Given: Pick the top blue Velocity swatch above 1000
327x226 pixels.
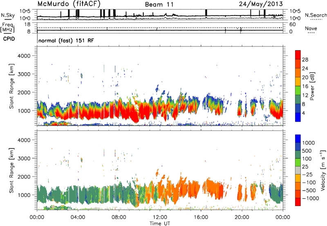Looking at the screenshot, I should click(298, 139).
